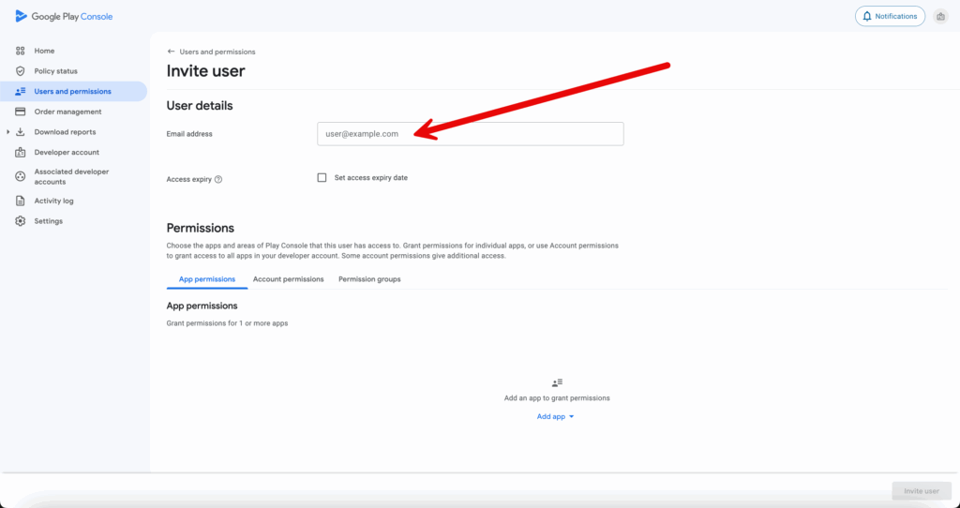Image resolution: width=960 pixels, height=508 pixels.
Task: Click the Set access expiry date label
Action: click(x=371, y=177)
